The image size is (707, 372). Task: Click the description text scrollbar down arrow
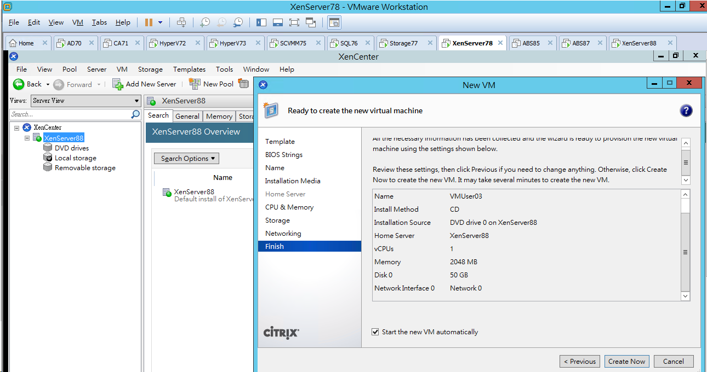pos(686,180)
